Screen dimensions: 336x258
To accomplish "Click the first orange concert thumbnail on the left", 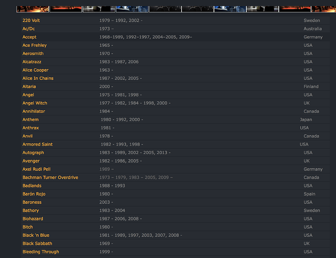I will [32, 9].
